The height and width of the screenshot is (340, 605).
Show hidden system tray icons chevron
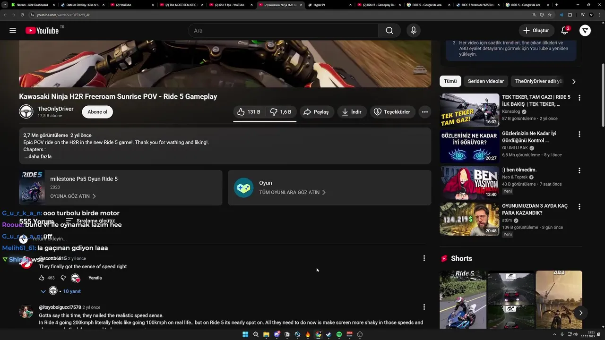click(x=554, y=334)
